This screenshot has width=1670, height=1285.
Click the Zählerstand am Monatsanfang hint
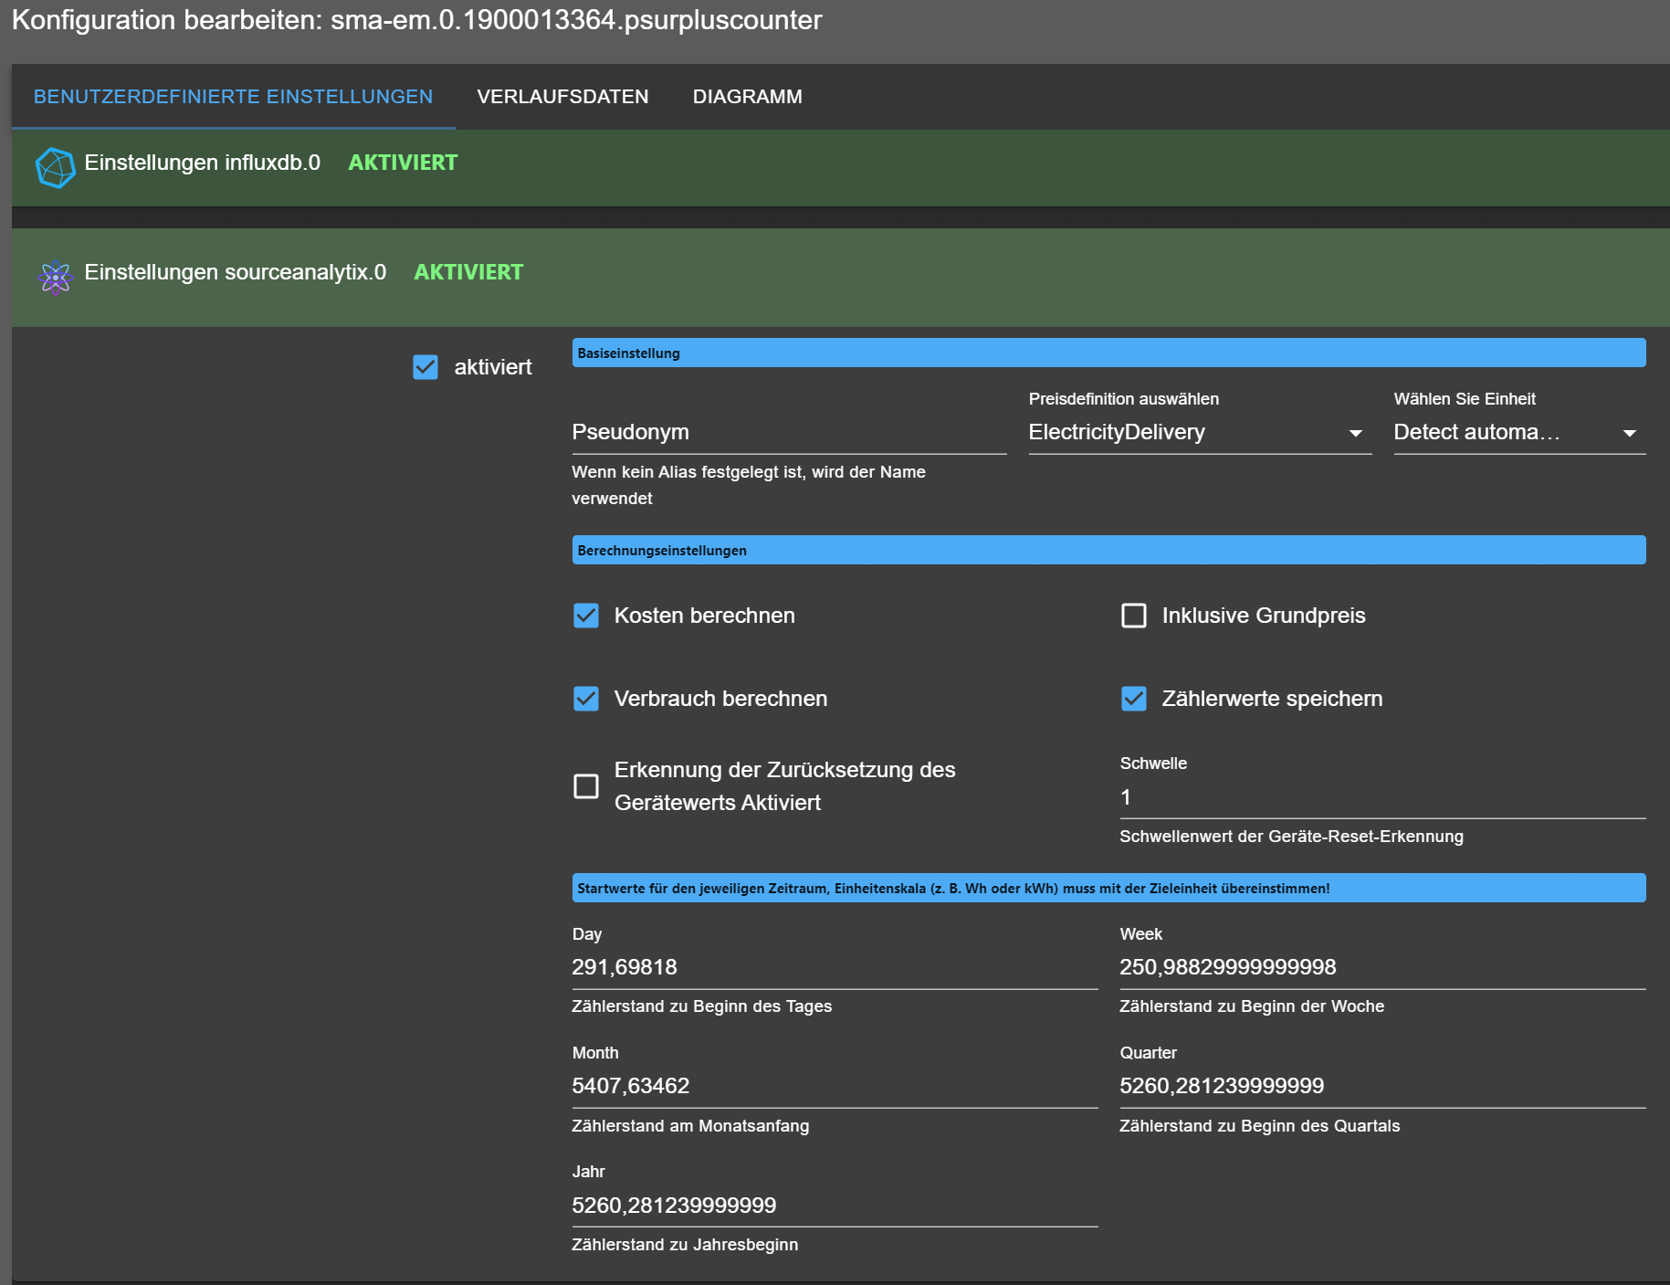(x=690, y=1126)
